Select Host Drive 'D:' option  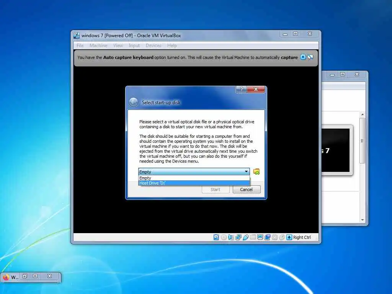194,183
